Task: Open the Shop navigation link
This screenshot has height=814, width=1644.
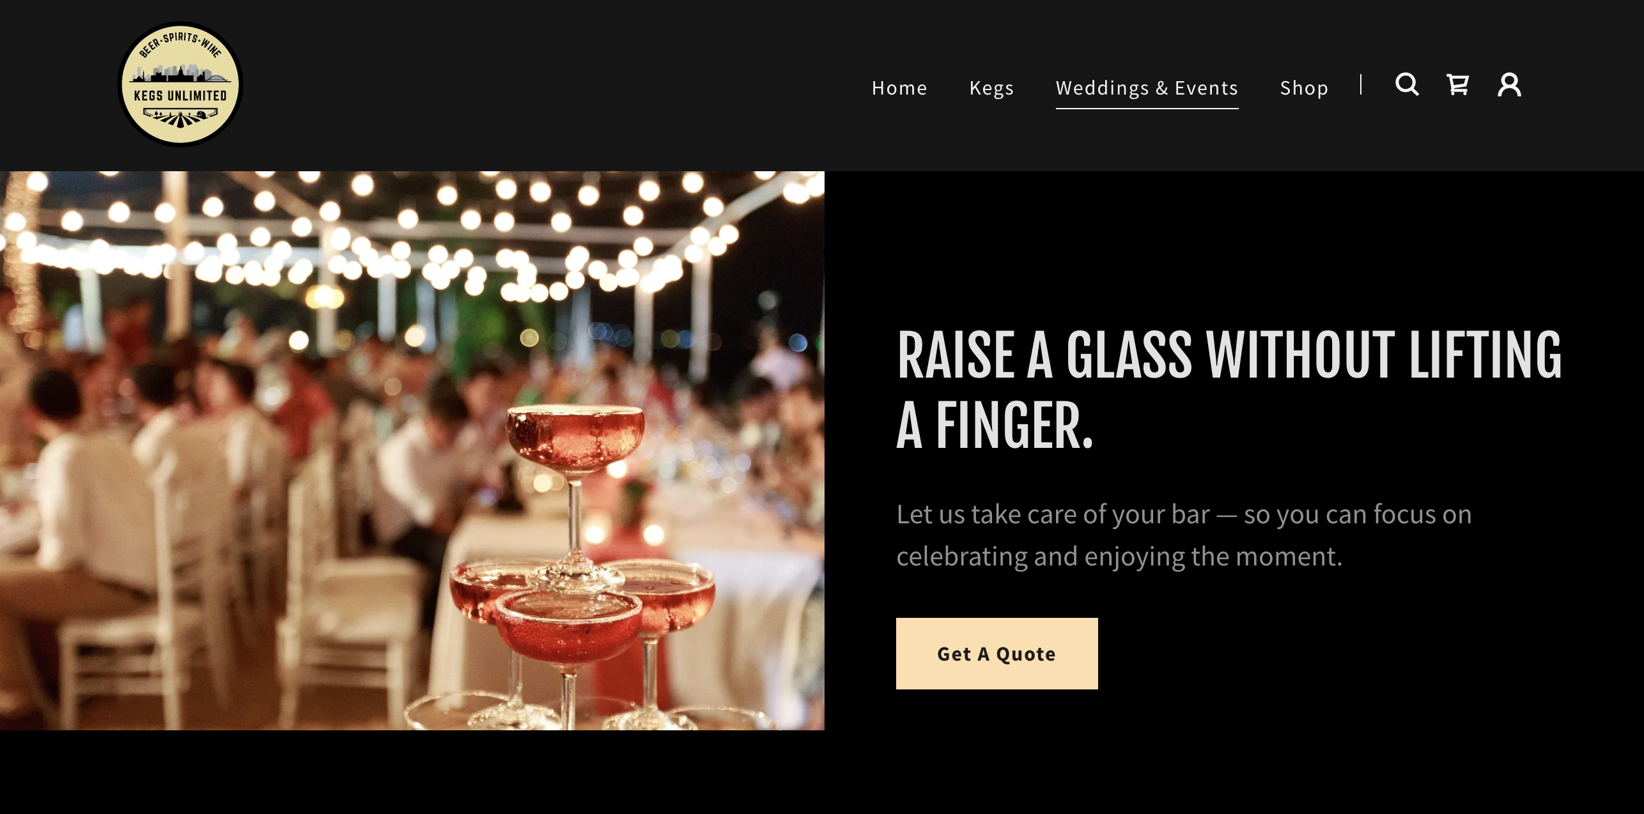Action: [1304, 88]
